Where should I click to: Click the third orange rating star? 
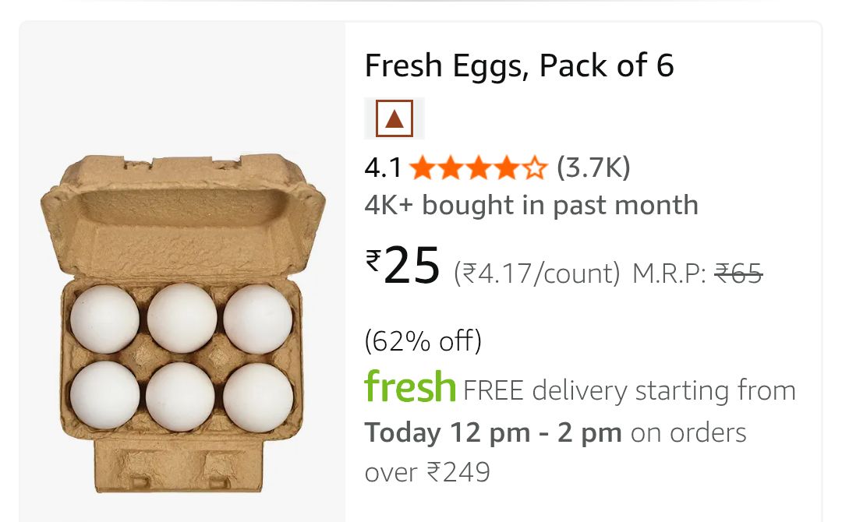click(x=478, y=168)
